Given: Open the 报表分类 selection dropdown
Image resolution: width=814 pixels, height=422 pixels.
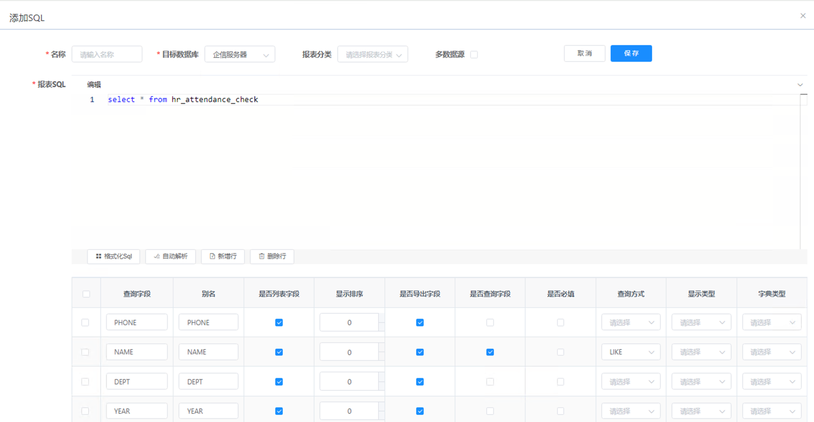Looking at the screenshot, I should pos(372,54).
